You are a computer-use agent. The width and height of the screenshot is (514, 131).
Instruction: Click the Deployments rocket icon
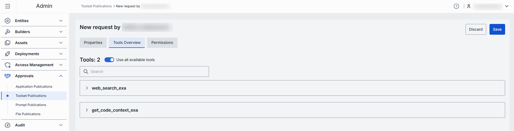point(8,54)
